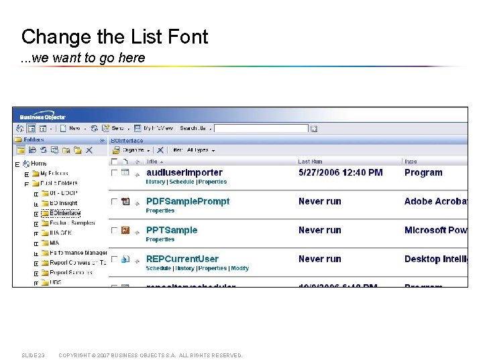
Task: Click the pin icon in PPTSample row
Action: pos(137,233)
